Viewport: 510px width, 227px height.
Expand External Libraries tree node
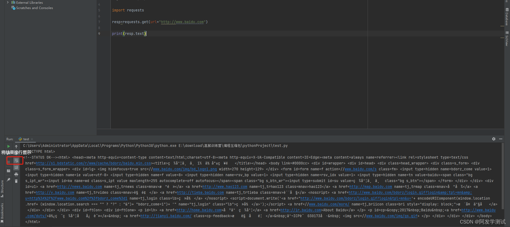tap(8, 2)
